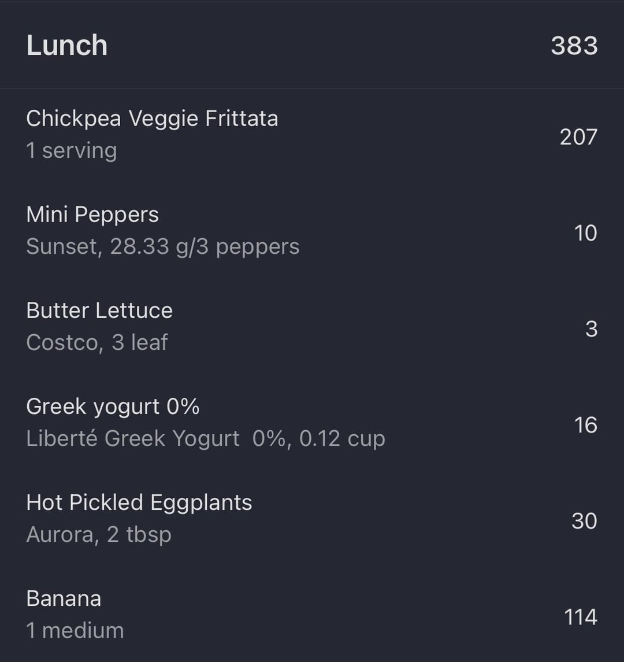Select the 1 serving frittata subtitle
The height and width of the screenshot is (662, 624).
coord(72,150)
